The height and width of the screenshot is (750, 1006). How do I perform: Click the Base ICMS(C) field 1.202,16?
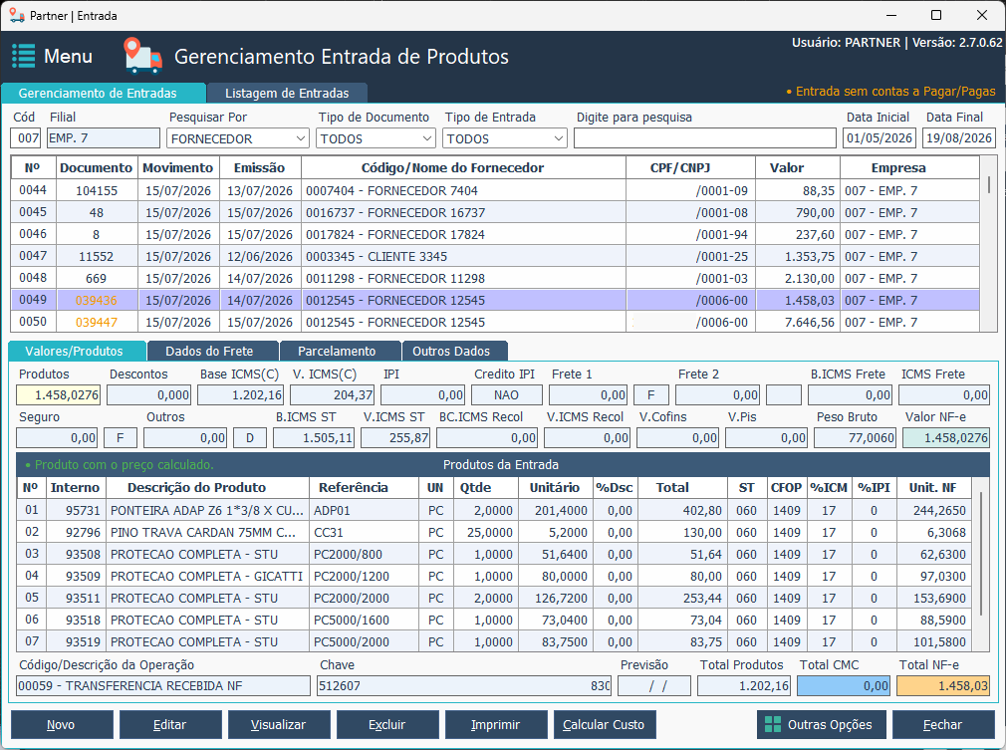click(240, 395)
